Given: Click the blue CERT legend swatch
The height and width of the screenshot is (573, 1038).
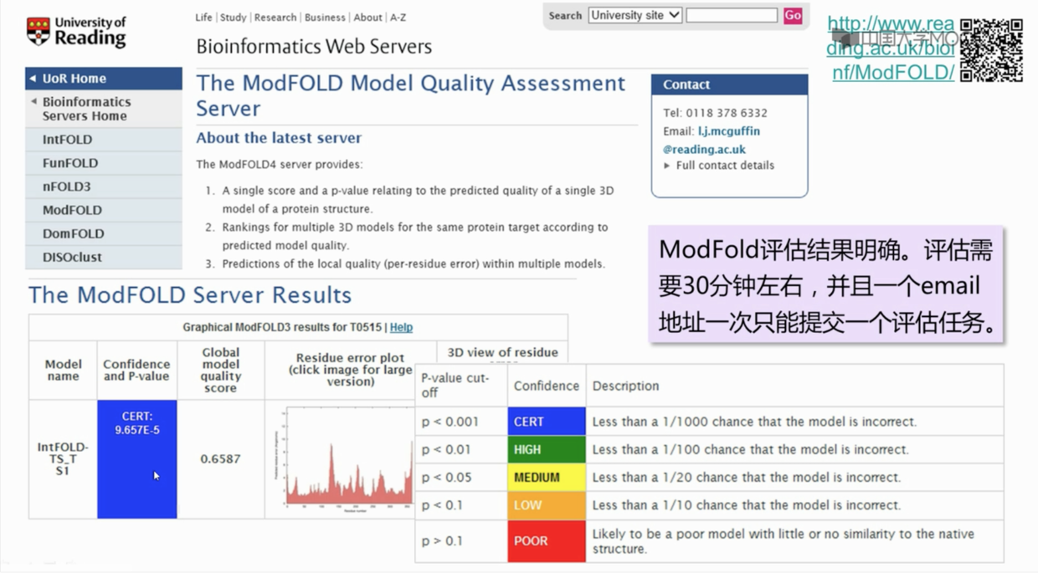Looking at the screenshot, I should [547, 422].
